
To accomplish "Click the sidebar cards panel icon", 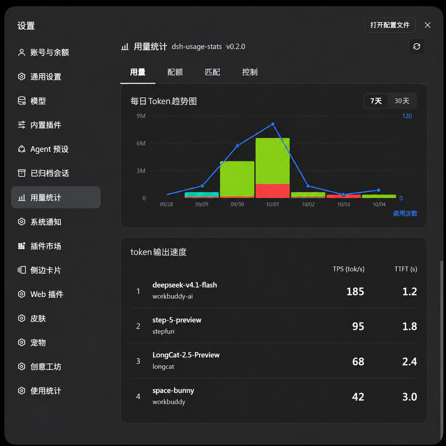I will [x=22, y=270].
